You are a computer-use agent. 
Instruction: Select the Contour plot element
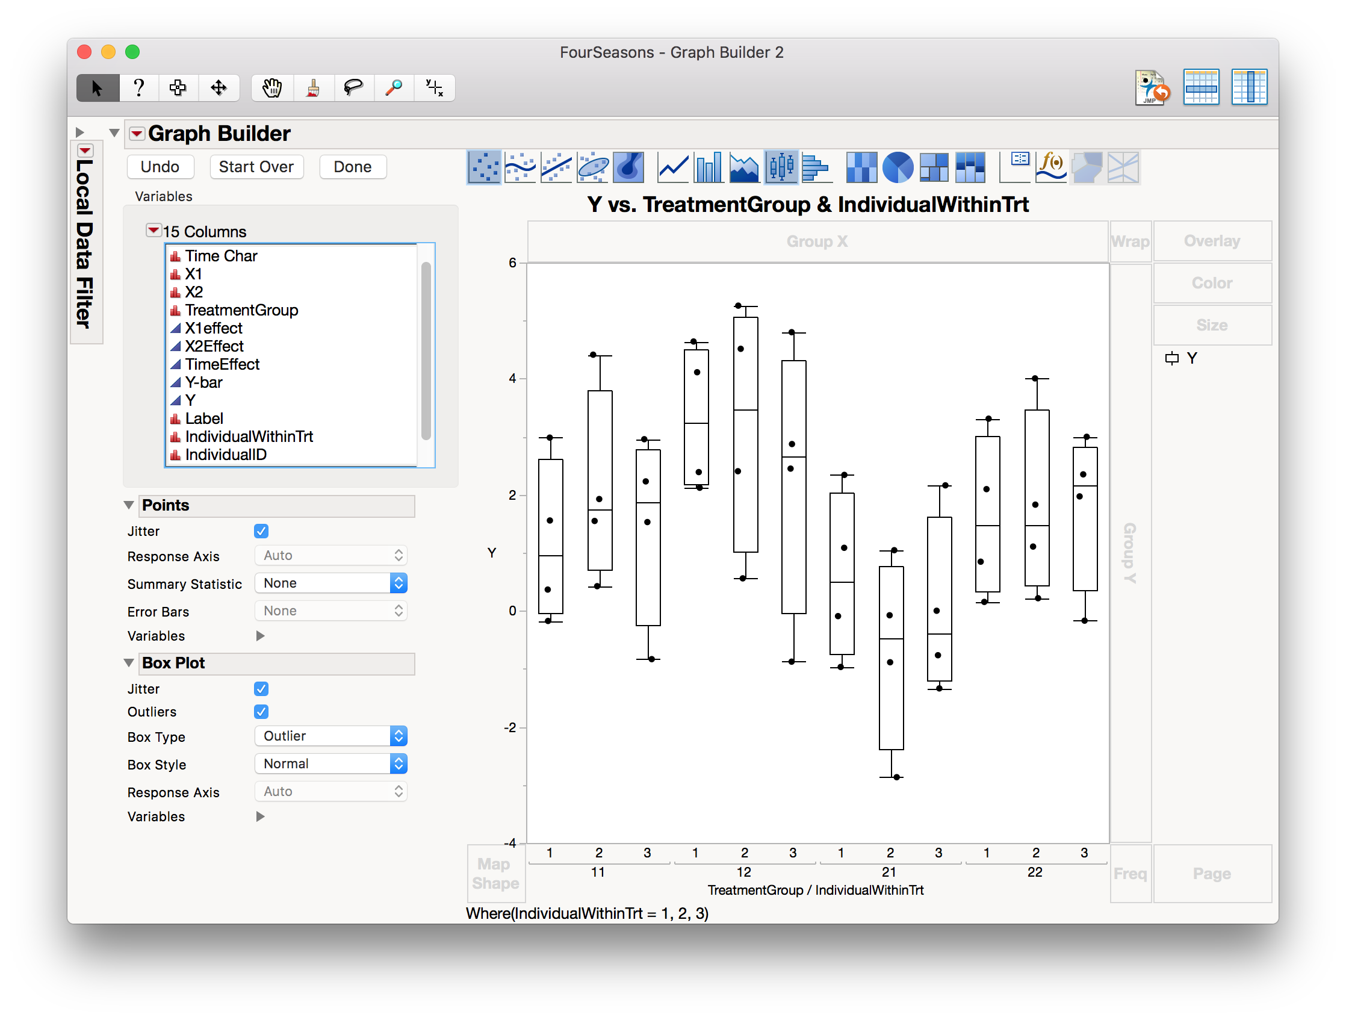click(628, 167)
